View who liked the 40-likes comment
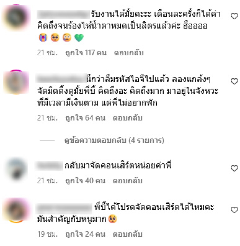The width and height of the screenshot is (240, 246). pyautogui.click(x=85, y=181)
